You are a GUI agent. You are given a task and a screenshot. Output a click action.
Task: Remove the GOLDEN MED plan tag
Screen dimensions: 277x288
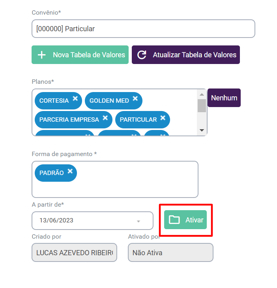135,99
